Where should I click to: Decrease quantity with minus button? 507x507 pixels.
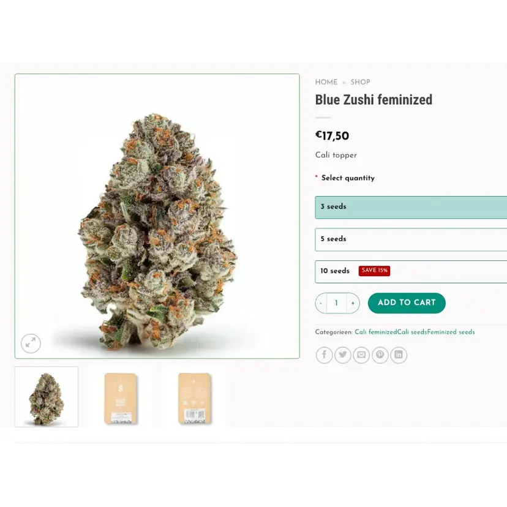pyautogui.click(x=321, y=303)
